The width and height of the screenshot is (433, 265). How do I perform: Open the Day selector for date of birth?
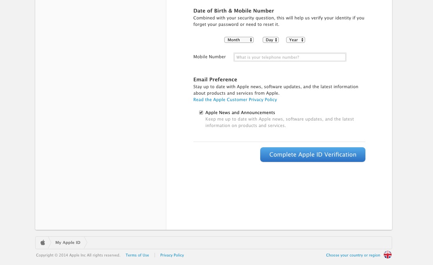coord(270,40)
